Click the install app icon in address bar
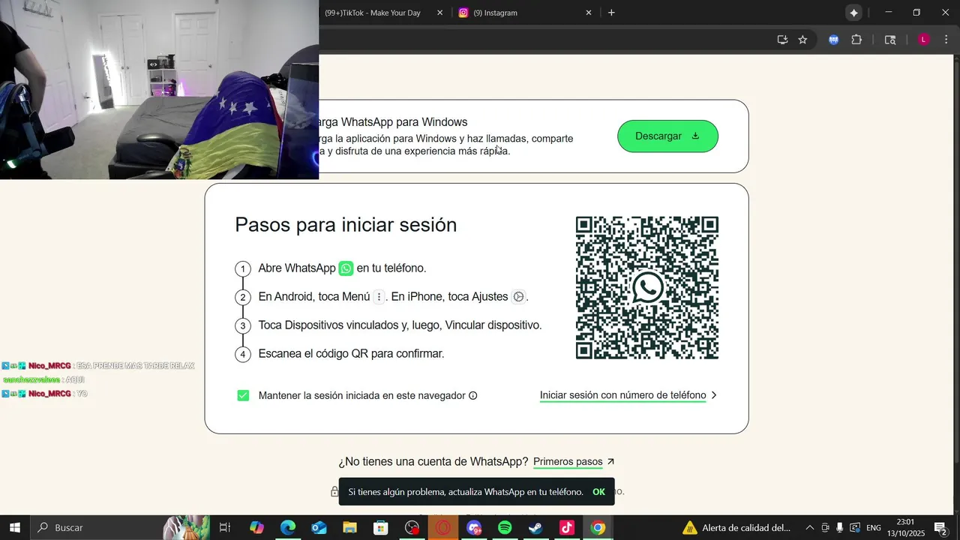The width and height of the screenshot is (960, 540). [782, 40]
